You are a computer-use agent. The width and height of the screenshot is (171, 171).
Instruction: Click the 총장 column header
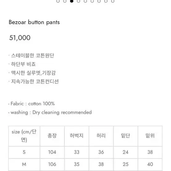[x=52, y=136]
